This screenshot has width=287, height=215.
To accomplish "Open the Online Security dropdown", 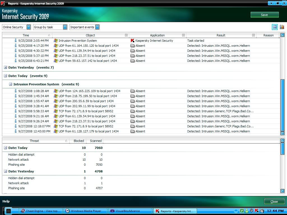I will [x=29, y=27].
